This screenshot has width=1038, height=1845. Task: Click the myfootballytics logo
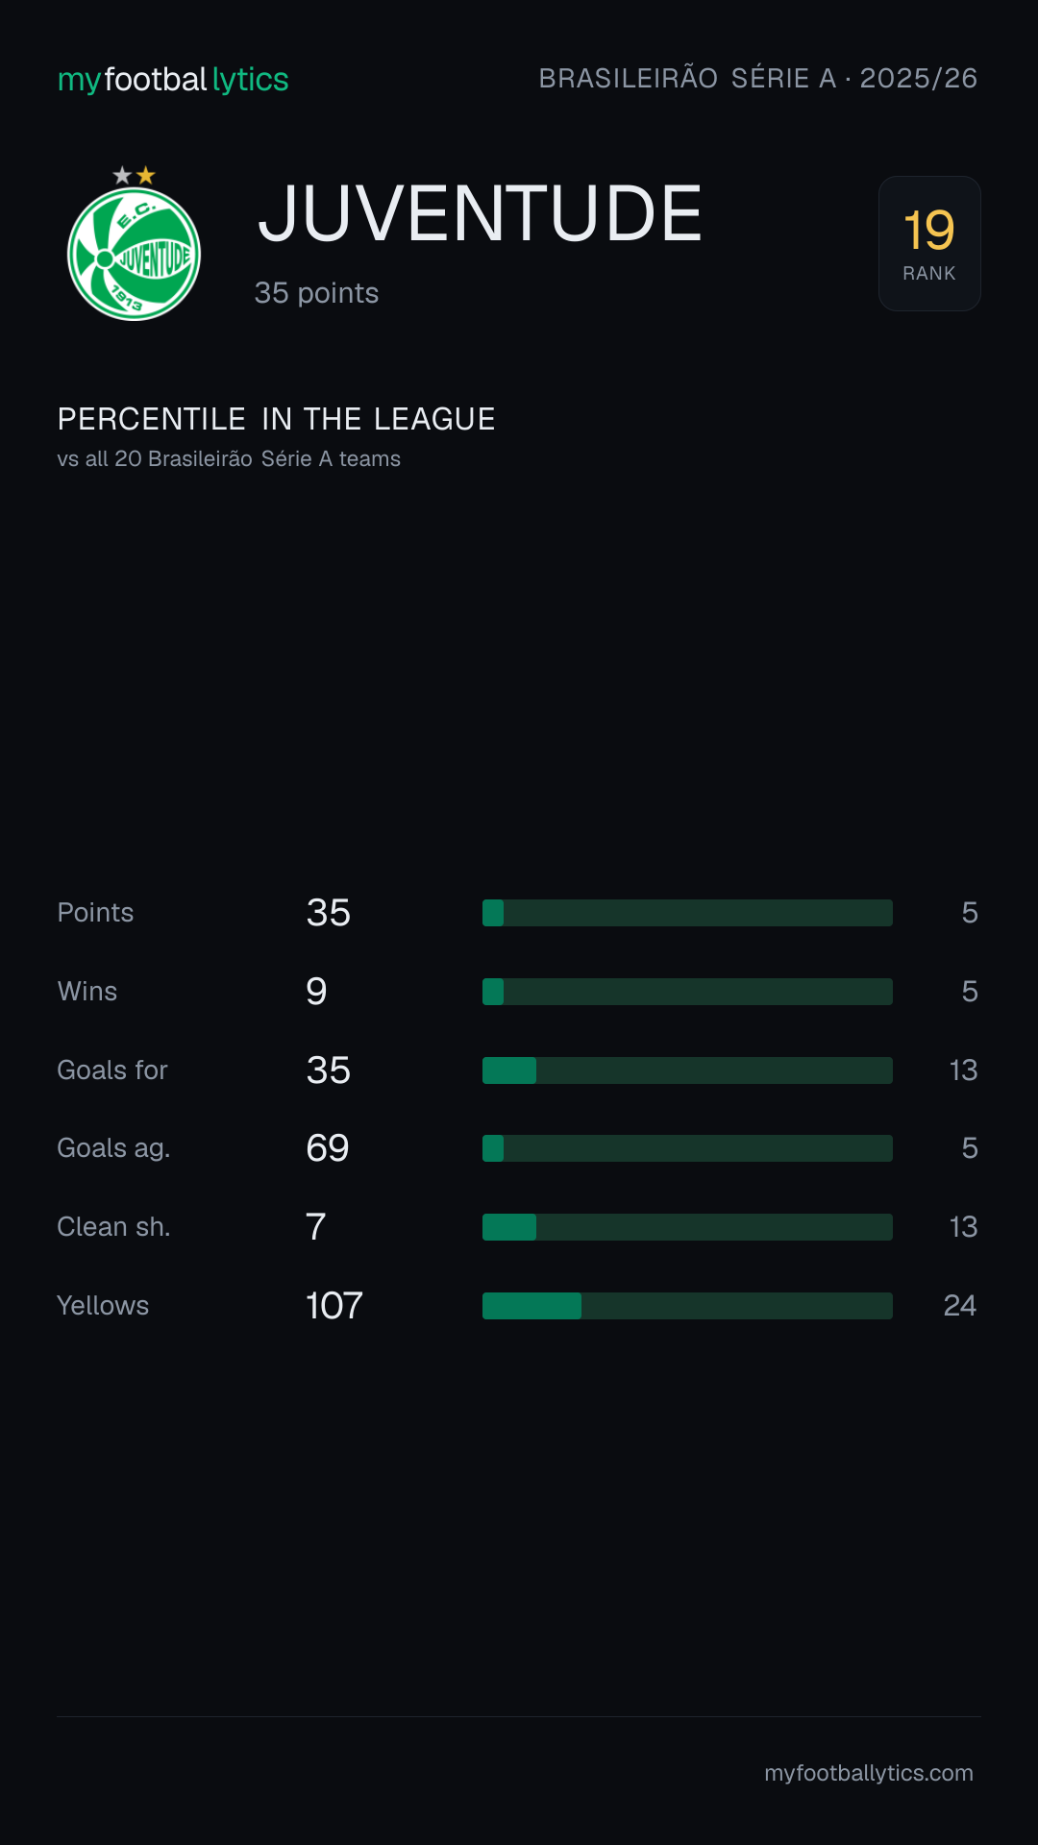coord(173,79)
